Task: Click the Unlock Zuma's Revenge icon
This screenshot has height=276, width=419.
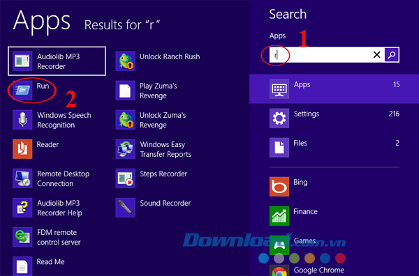Action: 125,120
